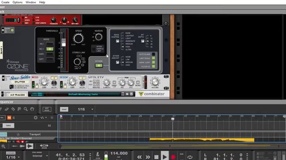Toggle the metronome click icon
286x160 pixels.
click(x=98, y=155)
